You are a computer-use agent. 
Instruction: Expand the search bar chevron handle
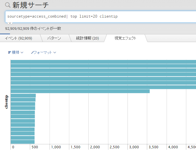coord(10,23)
